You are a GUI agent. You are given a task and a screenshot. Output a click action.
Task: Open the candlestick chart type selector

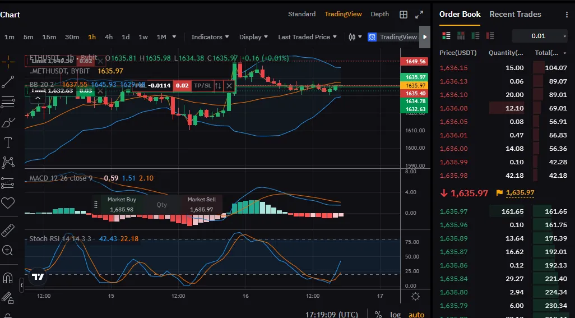point(355,37)
